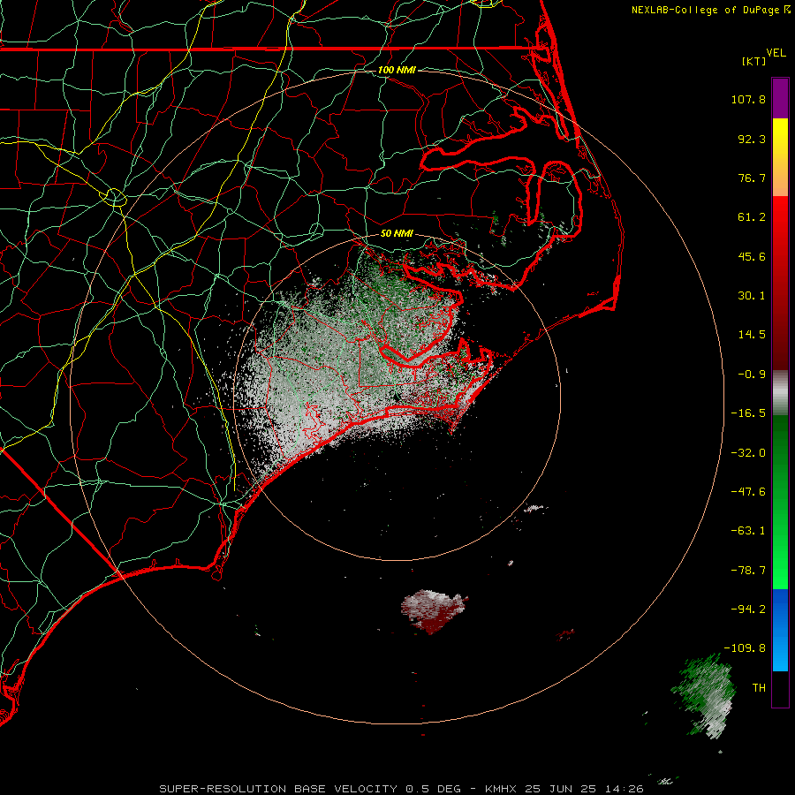Pick the purple segment of the velocity scale
This screenshot has width=795, height=795.
(x=780, y=98)
